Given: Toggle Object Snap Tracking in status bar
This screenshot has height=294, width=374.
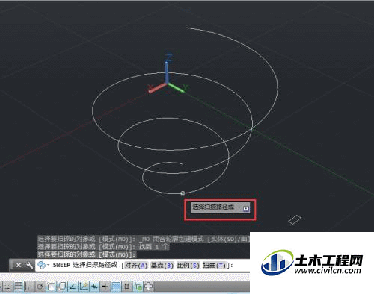Looking at the screenshot, I should point(73,287).
